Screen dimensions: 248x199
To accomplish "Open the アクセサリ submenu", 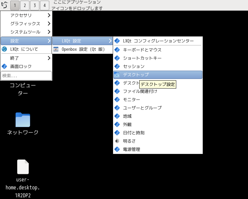I will pos(26,15).
